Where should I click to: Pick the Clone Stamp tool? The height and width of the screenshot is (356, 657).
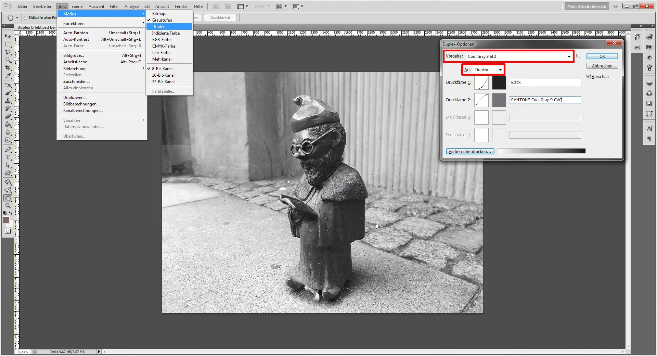(x=8, y=101)
